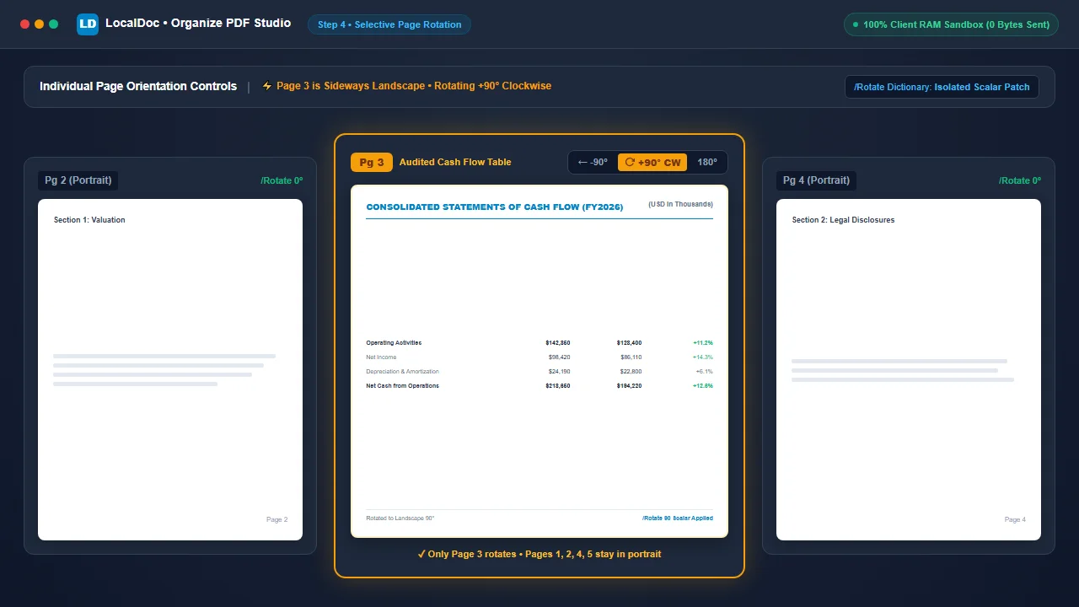Click the lightning bolt status icon
This screenshot has height=607, width=1079.
coord(267,86)
